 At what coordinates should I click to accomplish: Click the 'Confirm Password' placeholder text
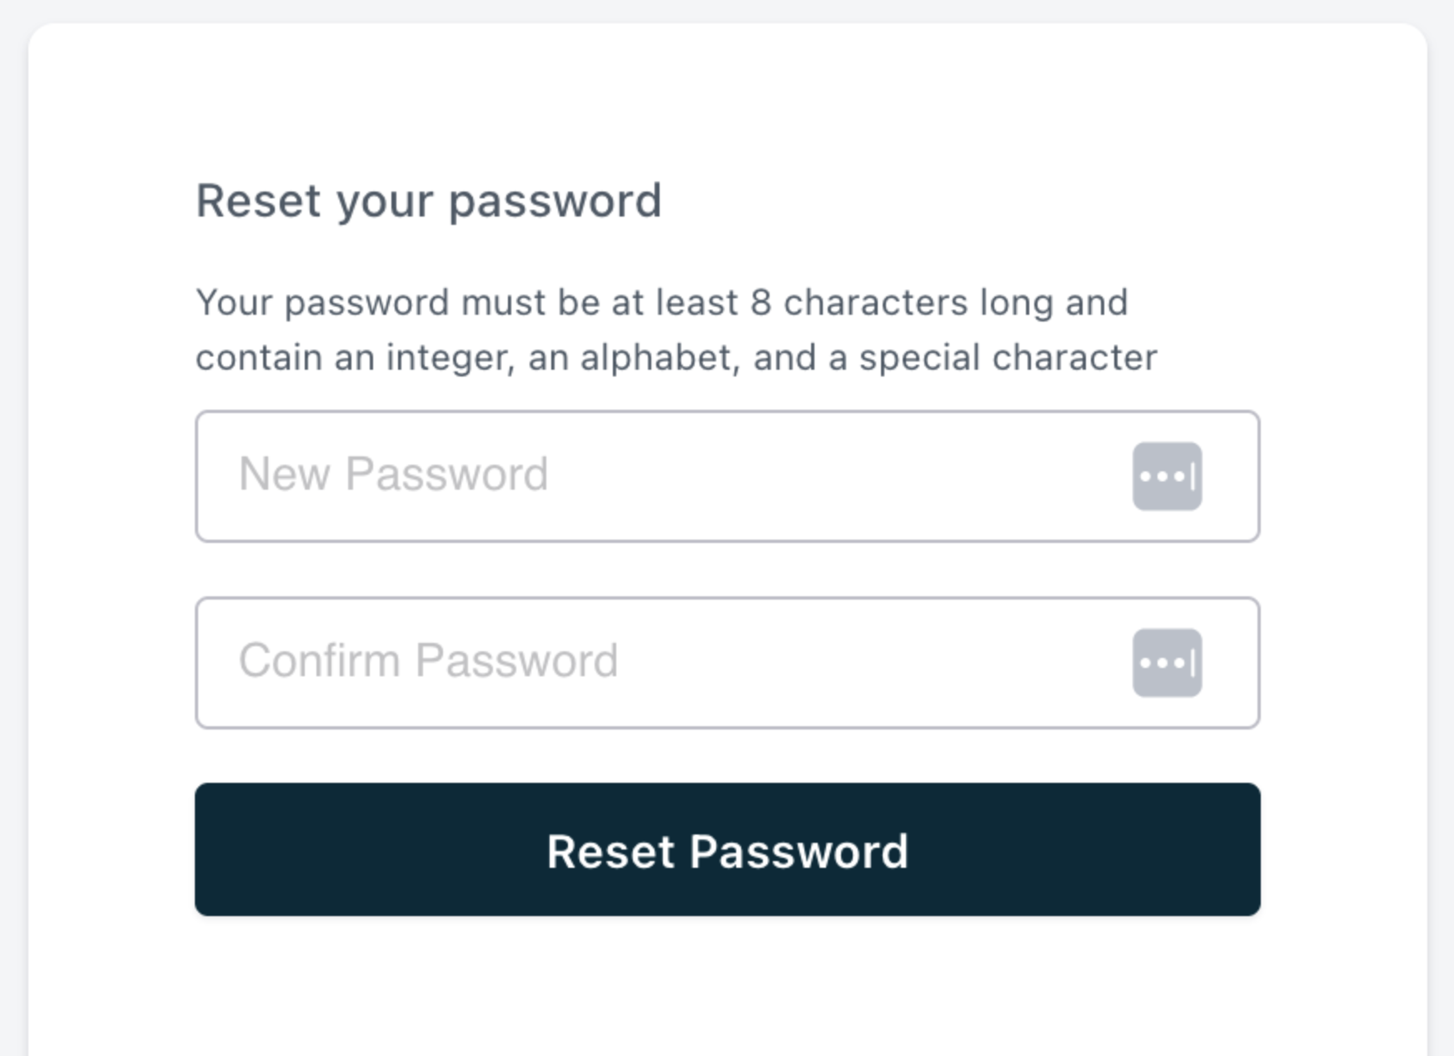coord(428,661)
